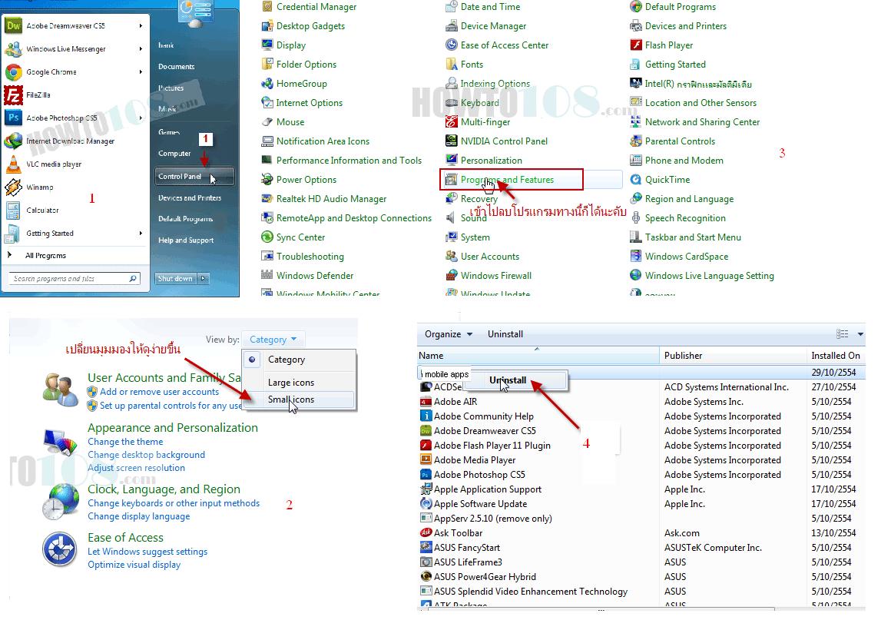Click the Adobe Photoshop CS5 icon in Start menu

coord(13,118)
